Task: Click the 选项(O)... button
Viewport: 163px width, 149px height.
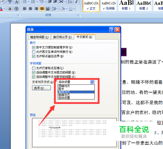Action: click(x=41, y=88)
